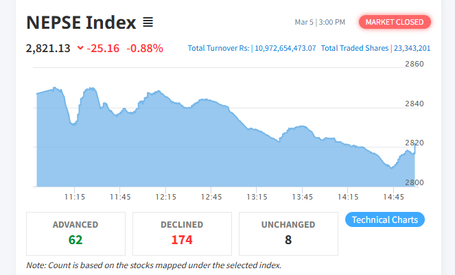Image resolution: width=455 pixels, height=275 pixels.
Task: Click the 11:15 time axis label
Action: click(x=74, y=197)
